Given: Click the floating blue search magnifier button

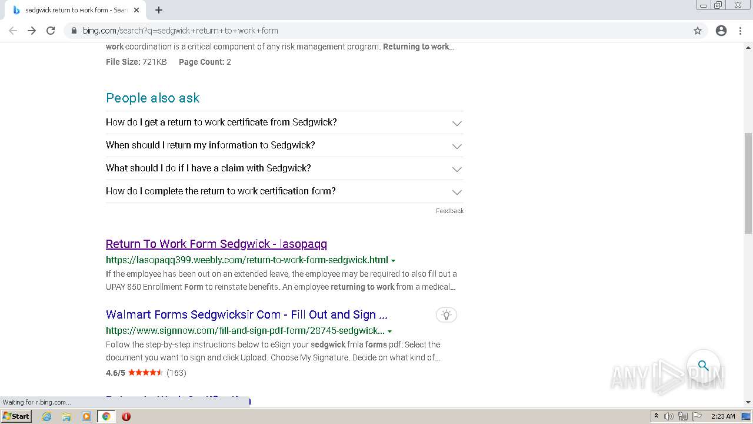Looking at the screenshot, I should pyautogui.click(x=704, y=365).
